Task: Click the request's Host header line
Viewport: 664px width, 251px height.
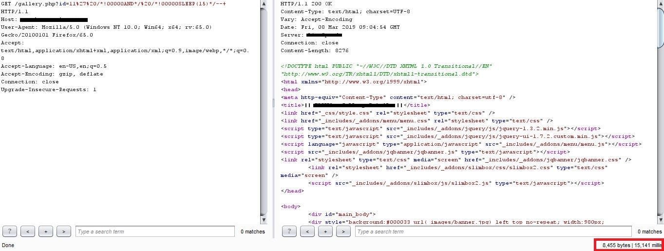Action: (44, 19)
